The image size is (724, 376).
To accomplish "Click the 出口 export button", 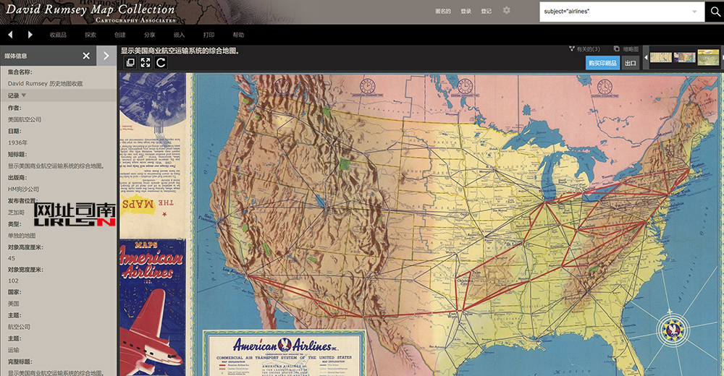I will [x=630, y=63].
